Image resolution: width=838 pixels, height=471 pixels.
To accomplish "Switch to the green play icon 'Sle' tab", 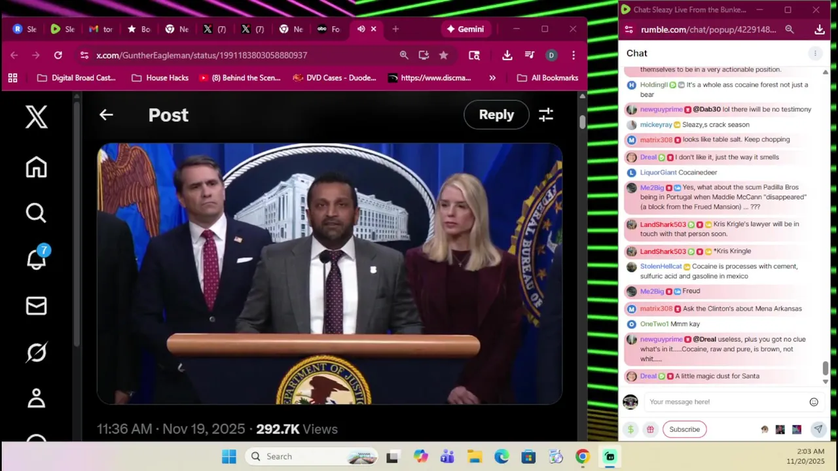I will pyautogui.click(x=62, y=29).
